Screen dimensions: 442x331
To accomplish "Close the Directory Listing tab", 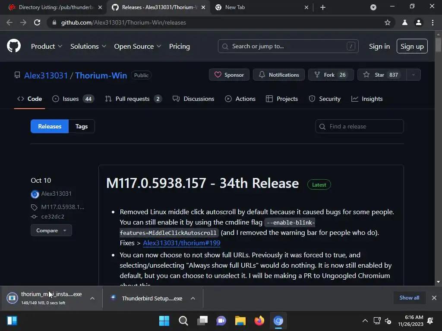I will [100, 7].
